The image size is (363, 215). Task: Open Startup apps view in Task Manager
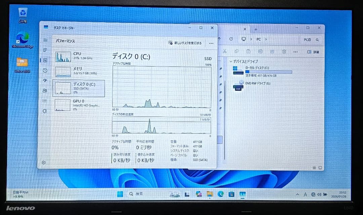45,81
